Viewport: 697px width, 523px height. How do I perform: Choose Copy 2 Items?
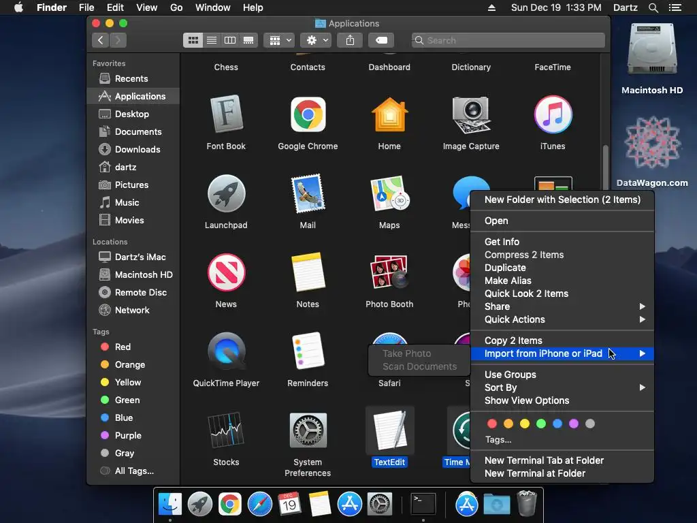pos(562,340)
